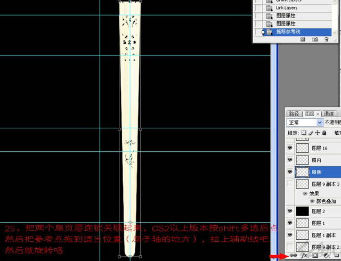The width and height of the screenshot is (341, 261).
Task: Select layer 图层 1 副本
Action: [x=319, y=235]
